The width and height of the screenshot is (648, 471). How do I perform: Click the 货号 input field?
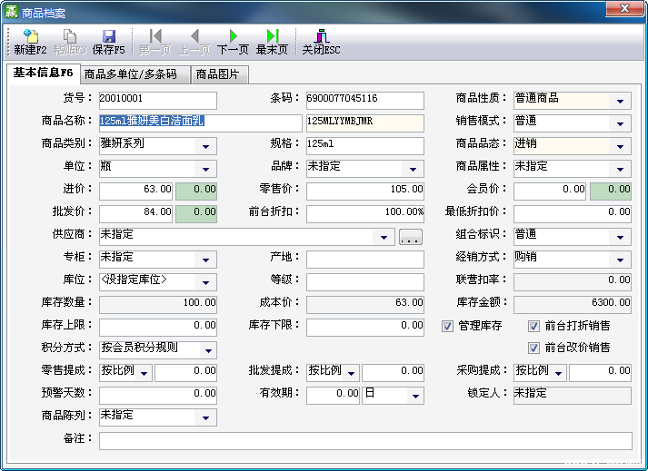[158, 101]
